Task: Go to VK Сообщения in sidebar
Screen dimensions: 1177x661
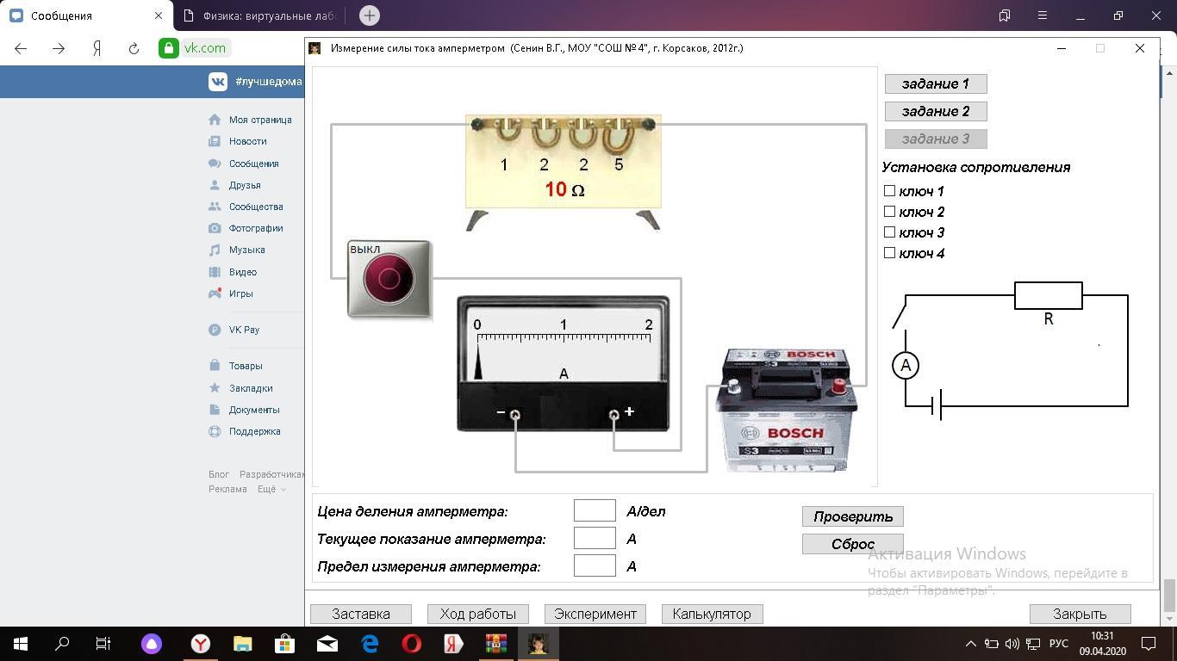Action: (x=253, y=164)
